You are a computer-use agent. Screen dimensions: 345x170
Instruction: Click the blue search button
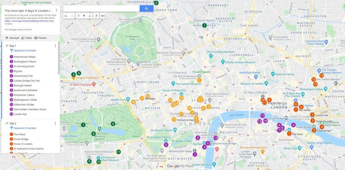coord(146,8)
